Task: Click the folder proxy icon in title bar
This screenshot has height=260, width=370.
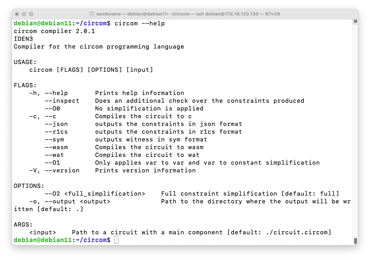Action: pos(92,14)
